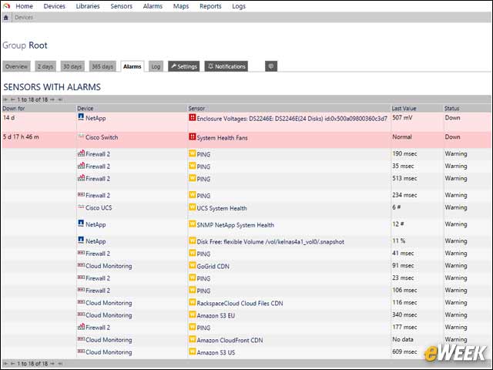Click the 507 mV last value cell

pos(402,118)
